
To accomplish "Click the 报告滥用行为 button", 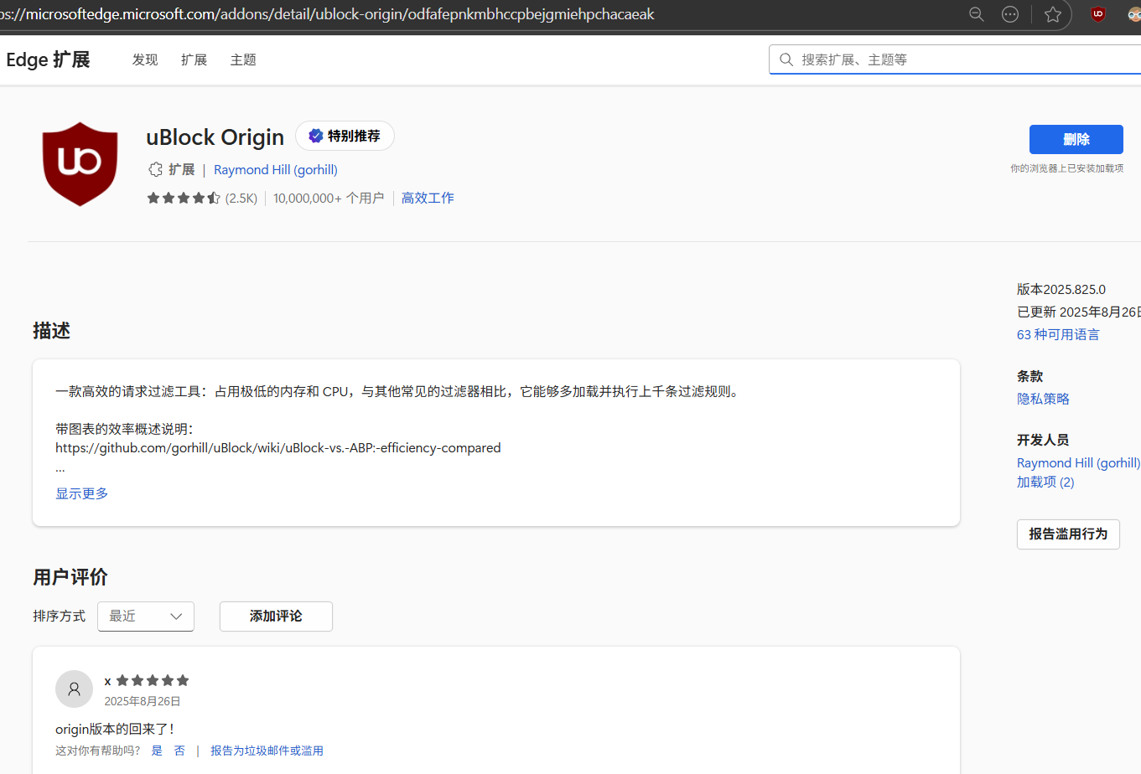I will [x=1068, y=534].
